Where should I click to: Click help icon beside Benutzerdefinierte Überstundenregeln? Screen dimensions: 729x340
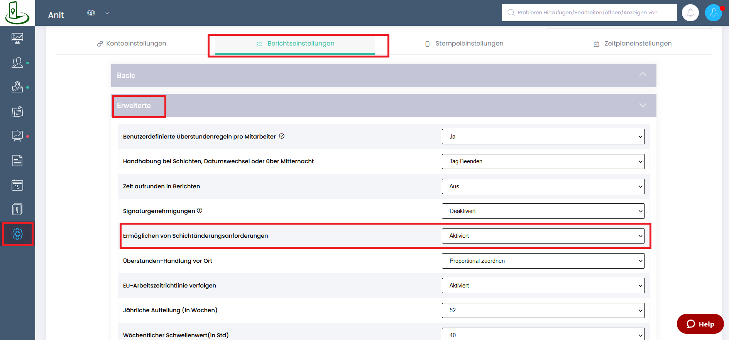[282, 136]
